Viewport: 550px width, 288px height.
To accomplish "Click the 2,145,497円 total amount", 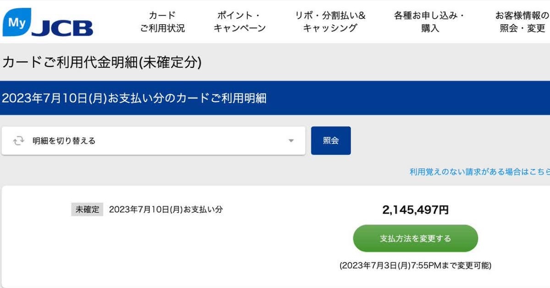I will (x=415, y=210).
